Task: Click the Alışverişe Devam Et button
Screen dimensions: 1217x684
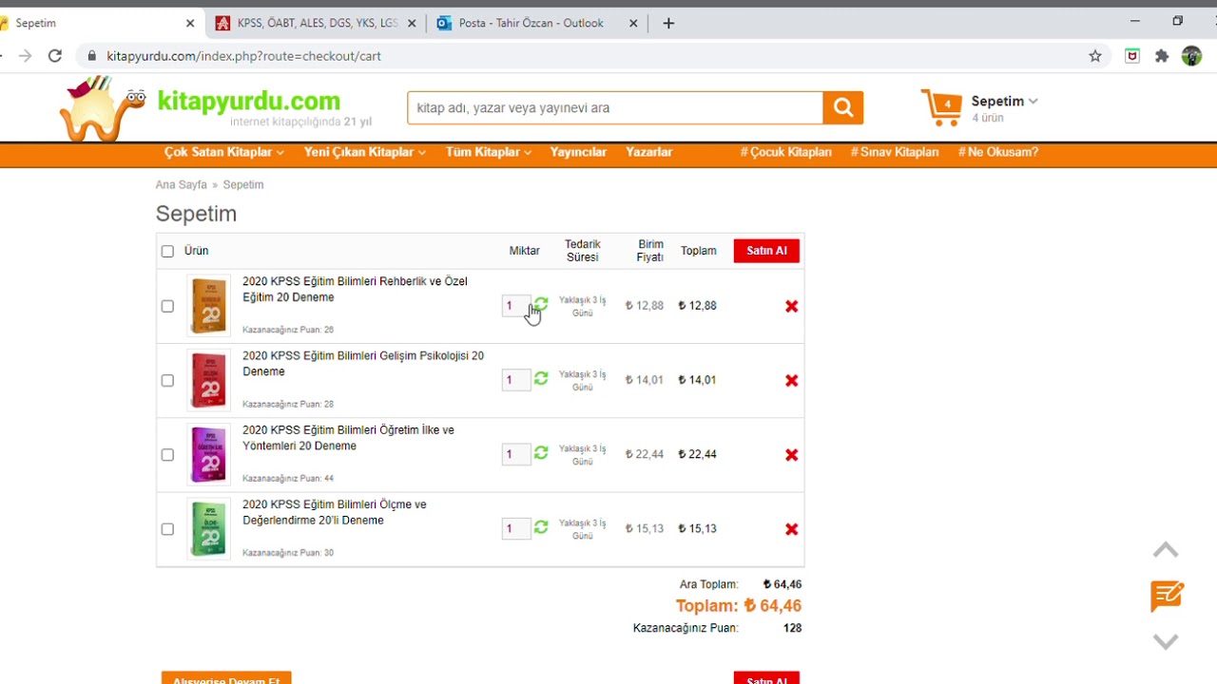Action: coord(226,678)
